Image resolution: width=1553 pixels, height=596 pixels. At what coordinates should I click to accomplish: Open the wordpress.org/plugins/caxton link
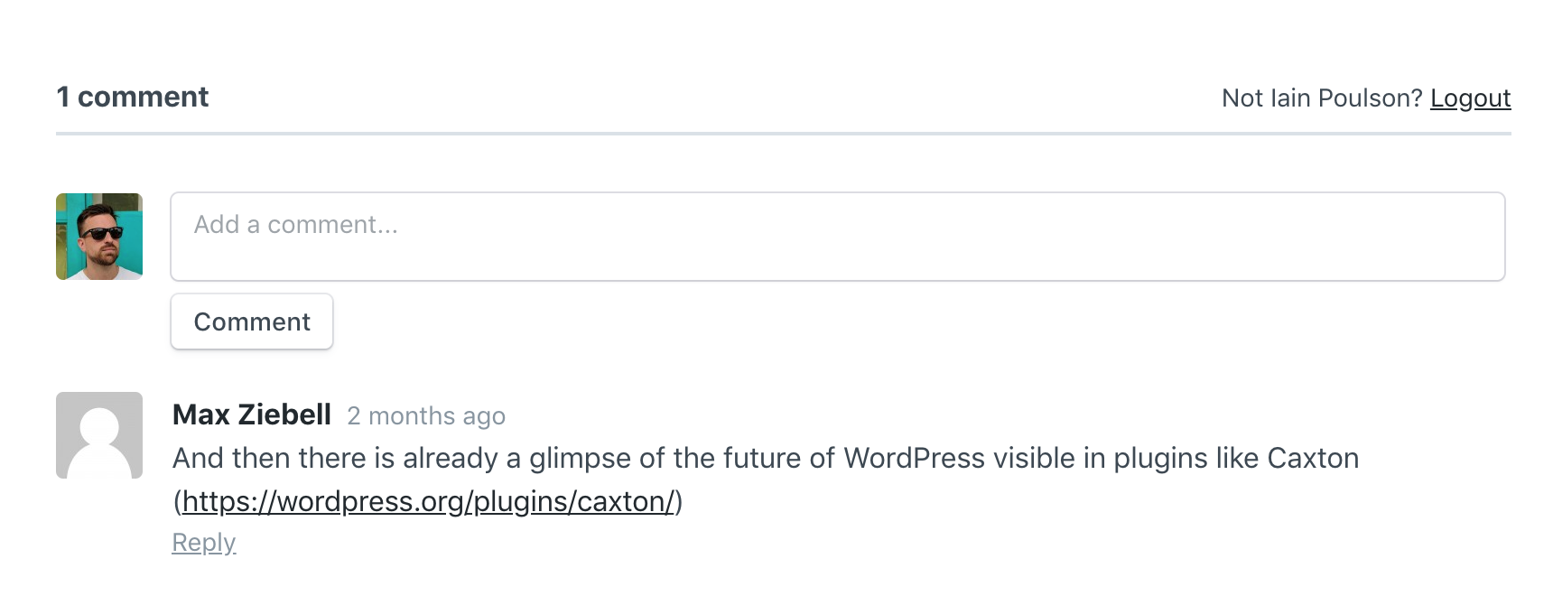[x=428, y=501]
